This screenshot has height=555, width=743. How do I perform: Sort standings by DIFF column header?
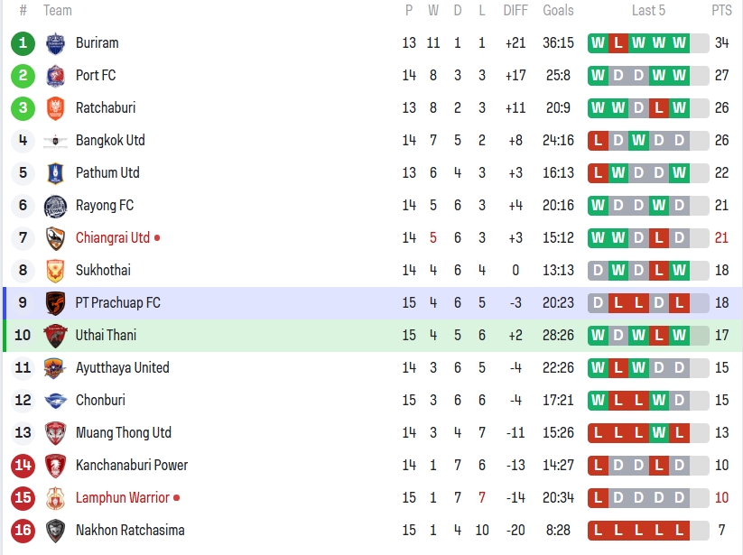pos(515,11)
